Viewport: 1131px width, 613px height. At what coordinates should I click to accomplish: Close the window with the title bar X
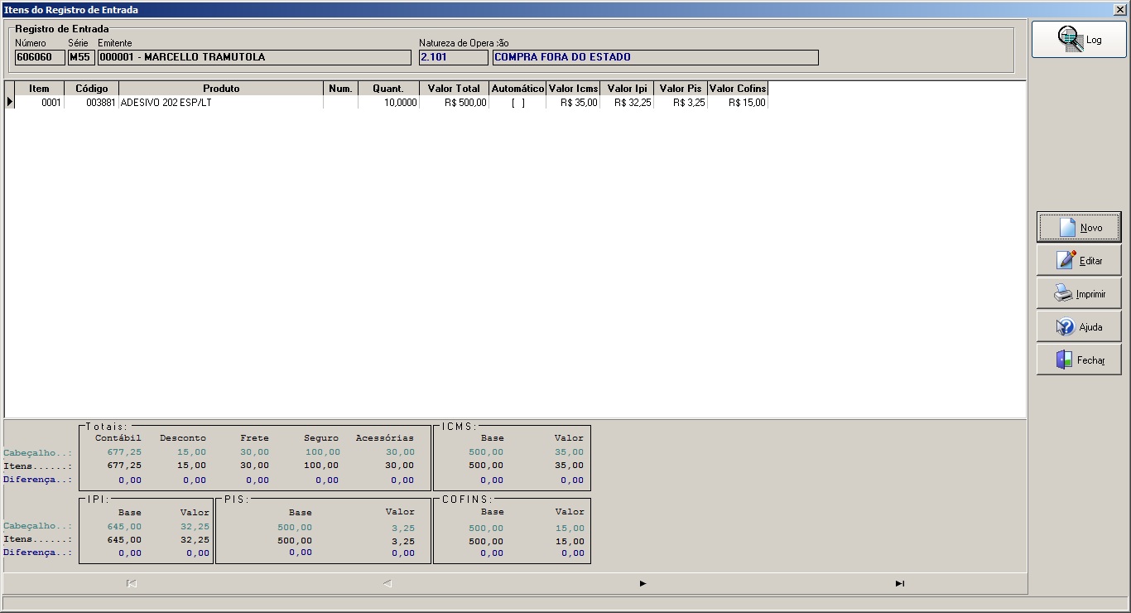pos(1119,10)
